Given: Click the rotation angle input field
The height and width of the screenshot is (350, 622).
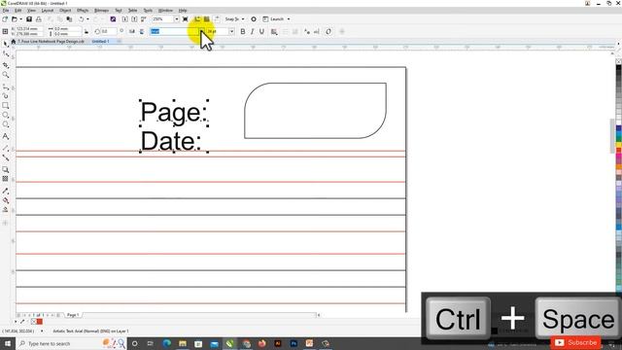Looking at the screenshot, I should [x=109, y=32].
